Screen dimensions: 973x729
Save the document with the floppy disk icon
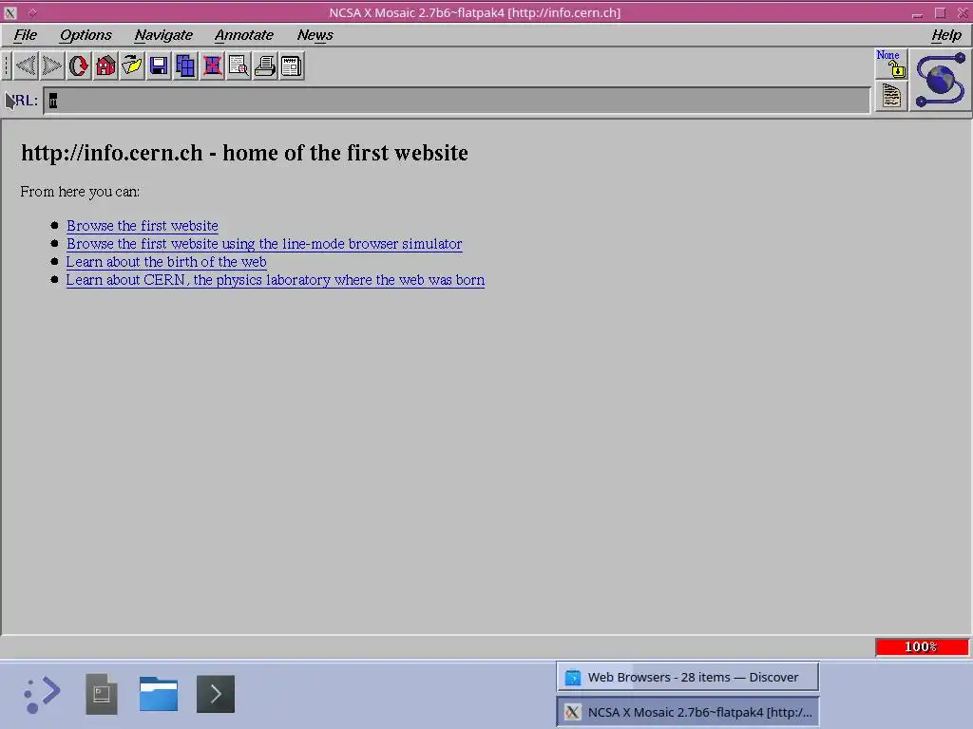[159, 65]
